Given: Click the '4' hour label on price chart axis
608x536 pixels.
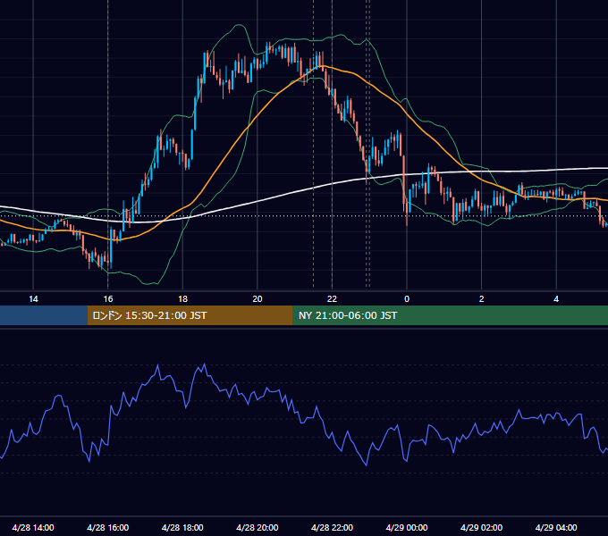Looking at the screenshot, I should pos(556,299).
